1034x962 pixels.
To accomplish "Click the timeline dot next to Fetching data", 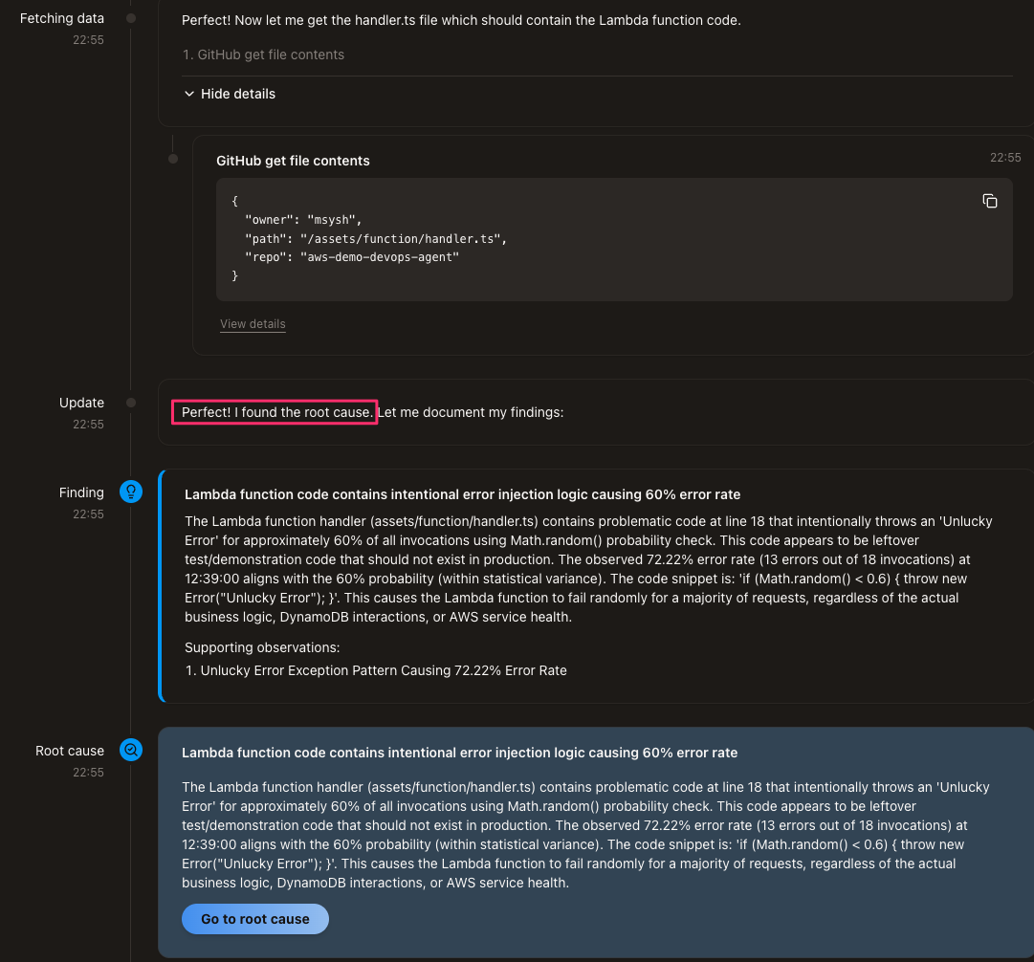I will 131,18.
